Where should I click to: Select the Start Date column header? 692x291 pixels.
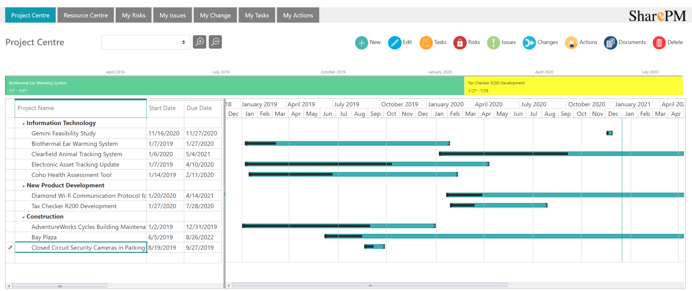(165, 108)
